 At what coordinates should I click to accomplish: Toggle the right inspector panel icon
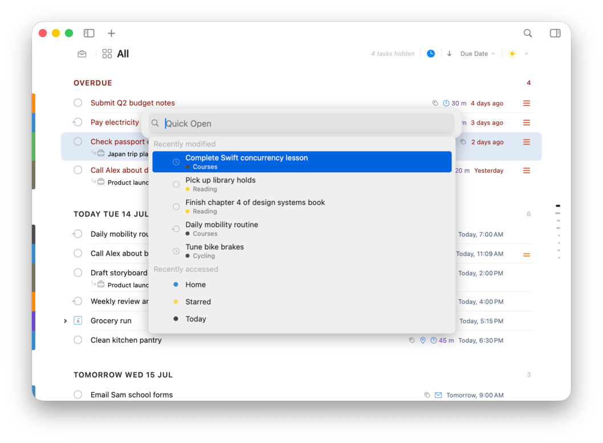coord(555,34)
